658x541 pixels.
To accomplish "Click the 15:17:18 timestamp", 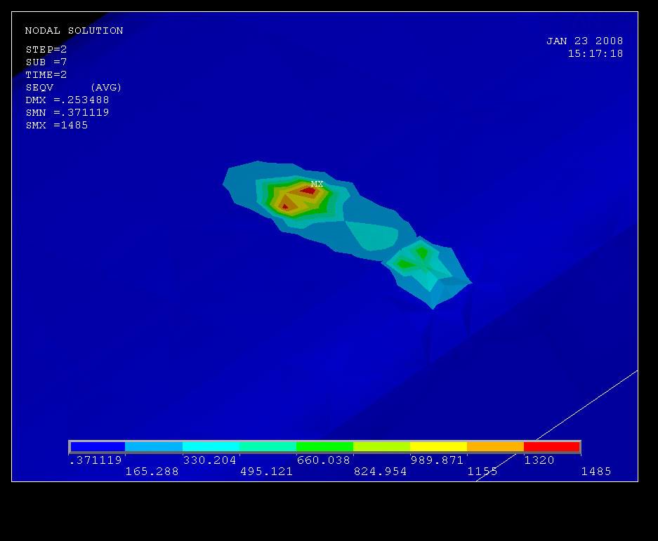I will click(596, 54).
